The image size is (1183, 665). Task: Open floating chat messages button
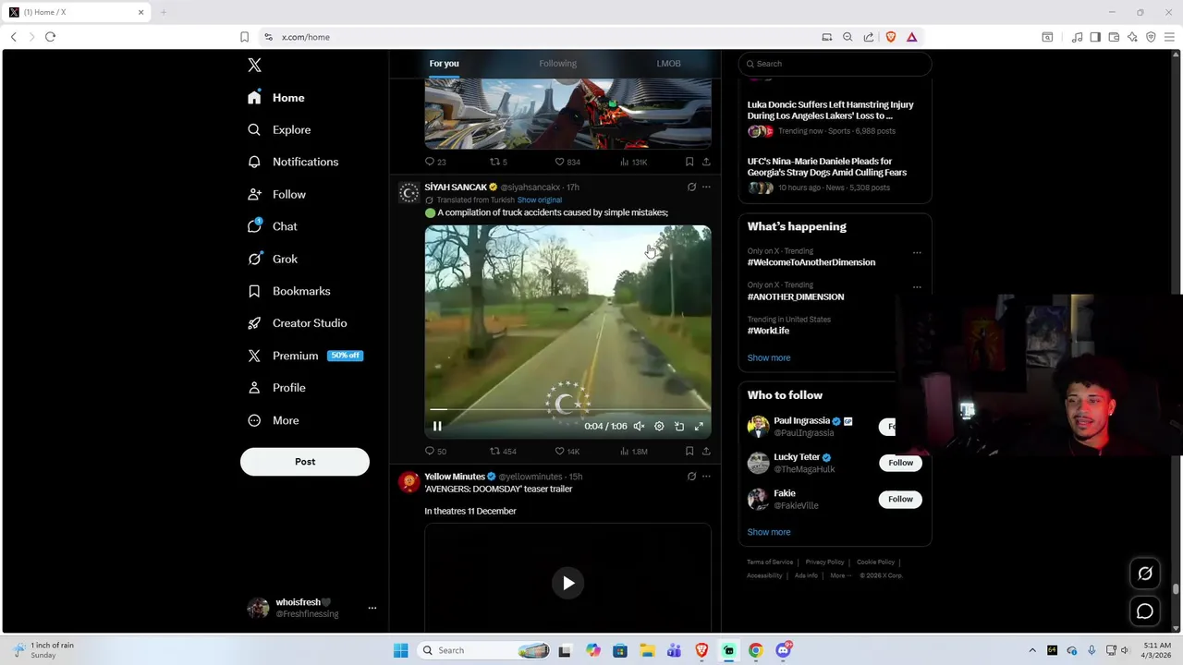coord(1145,611)
